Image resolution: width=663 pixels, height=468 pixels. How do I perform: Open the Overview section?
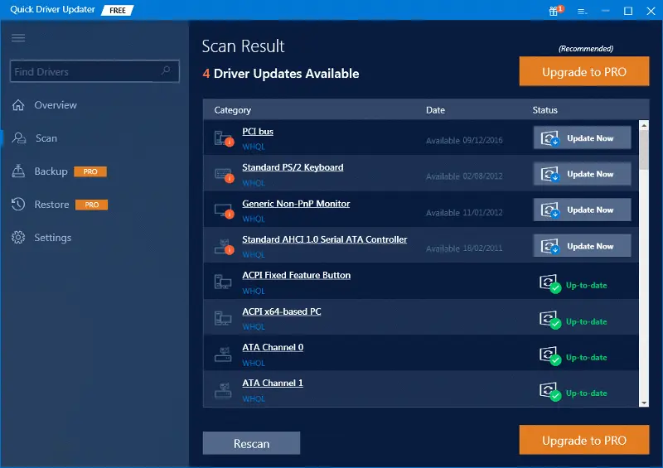coord(56,105)
